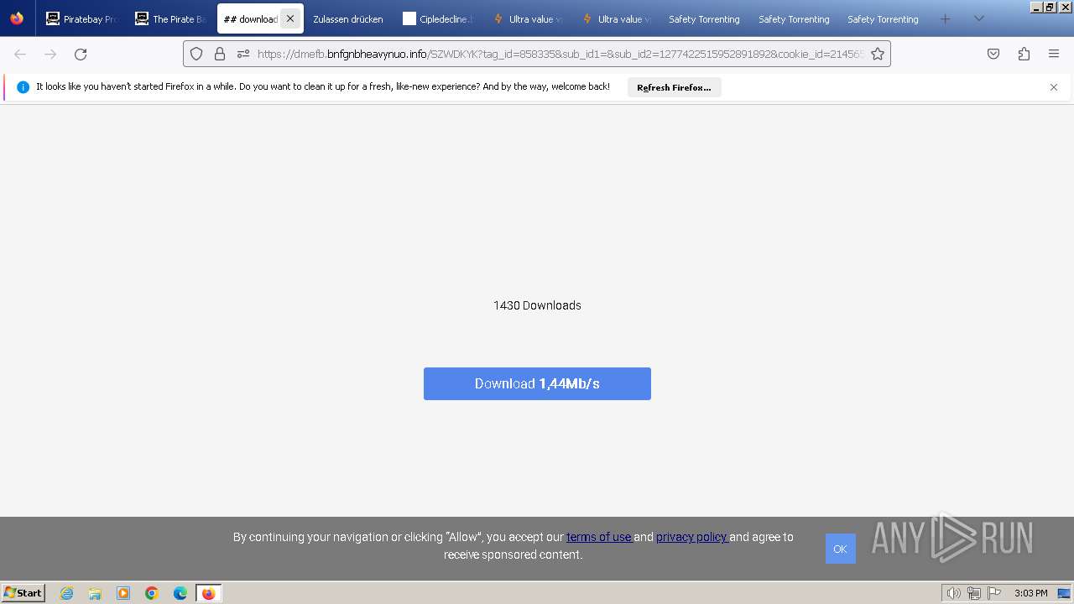The width and height of the screenshot is (1074, 604).
Task: Open Action Center flag icon
Action: click(994, 593)
